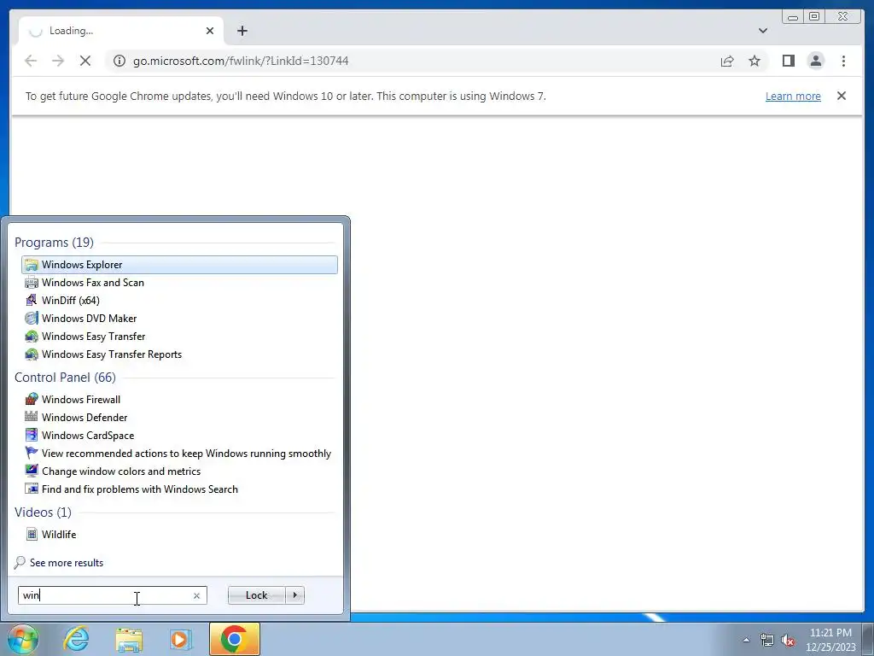The image size is (874, 656).
Task: Open the taskbar clock and date
Action: [830, 640]
